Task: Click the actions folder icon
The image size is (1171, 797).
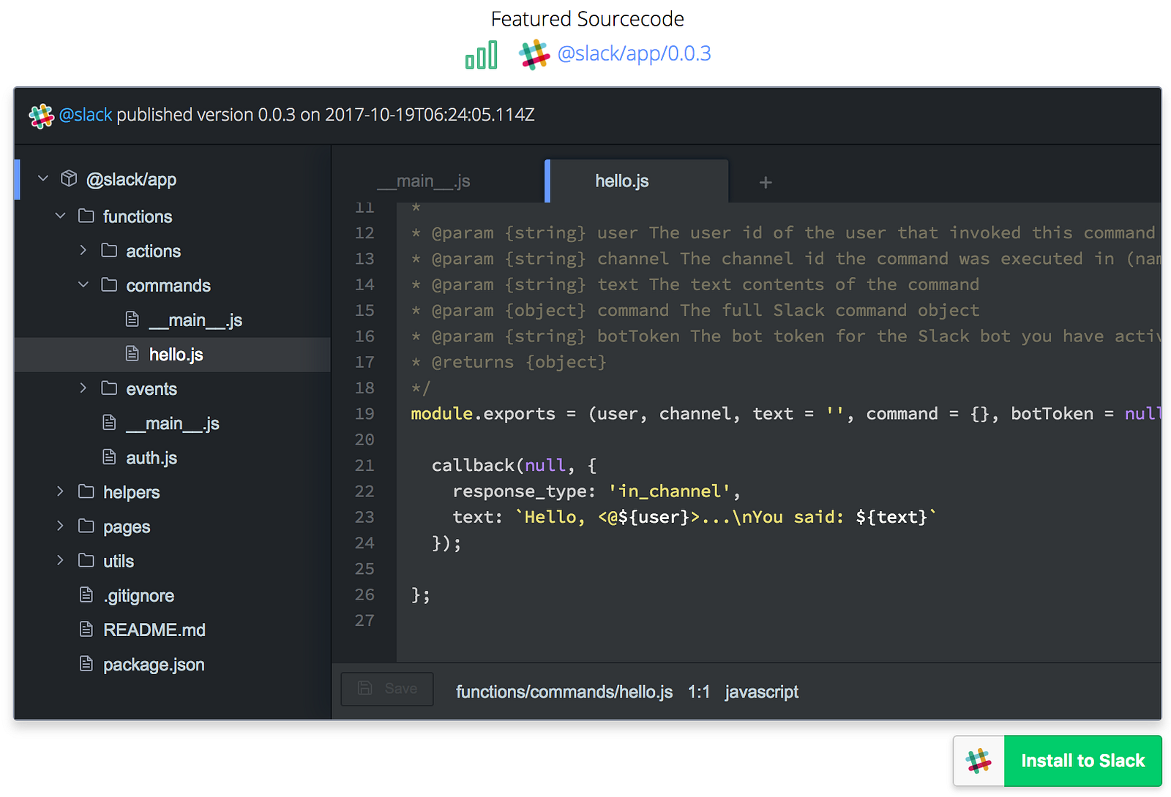Action: click(x=109, y=250)
